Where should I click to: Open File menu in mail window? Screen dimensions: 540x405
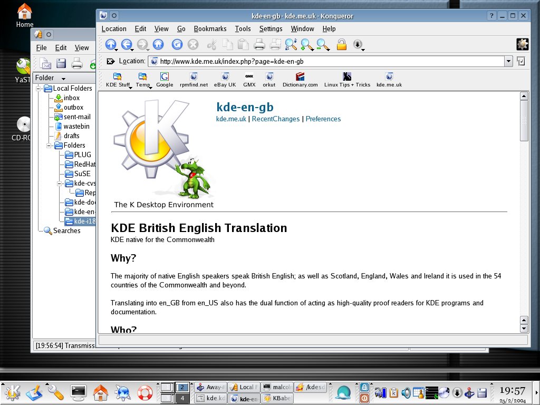(41, 47)
